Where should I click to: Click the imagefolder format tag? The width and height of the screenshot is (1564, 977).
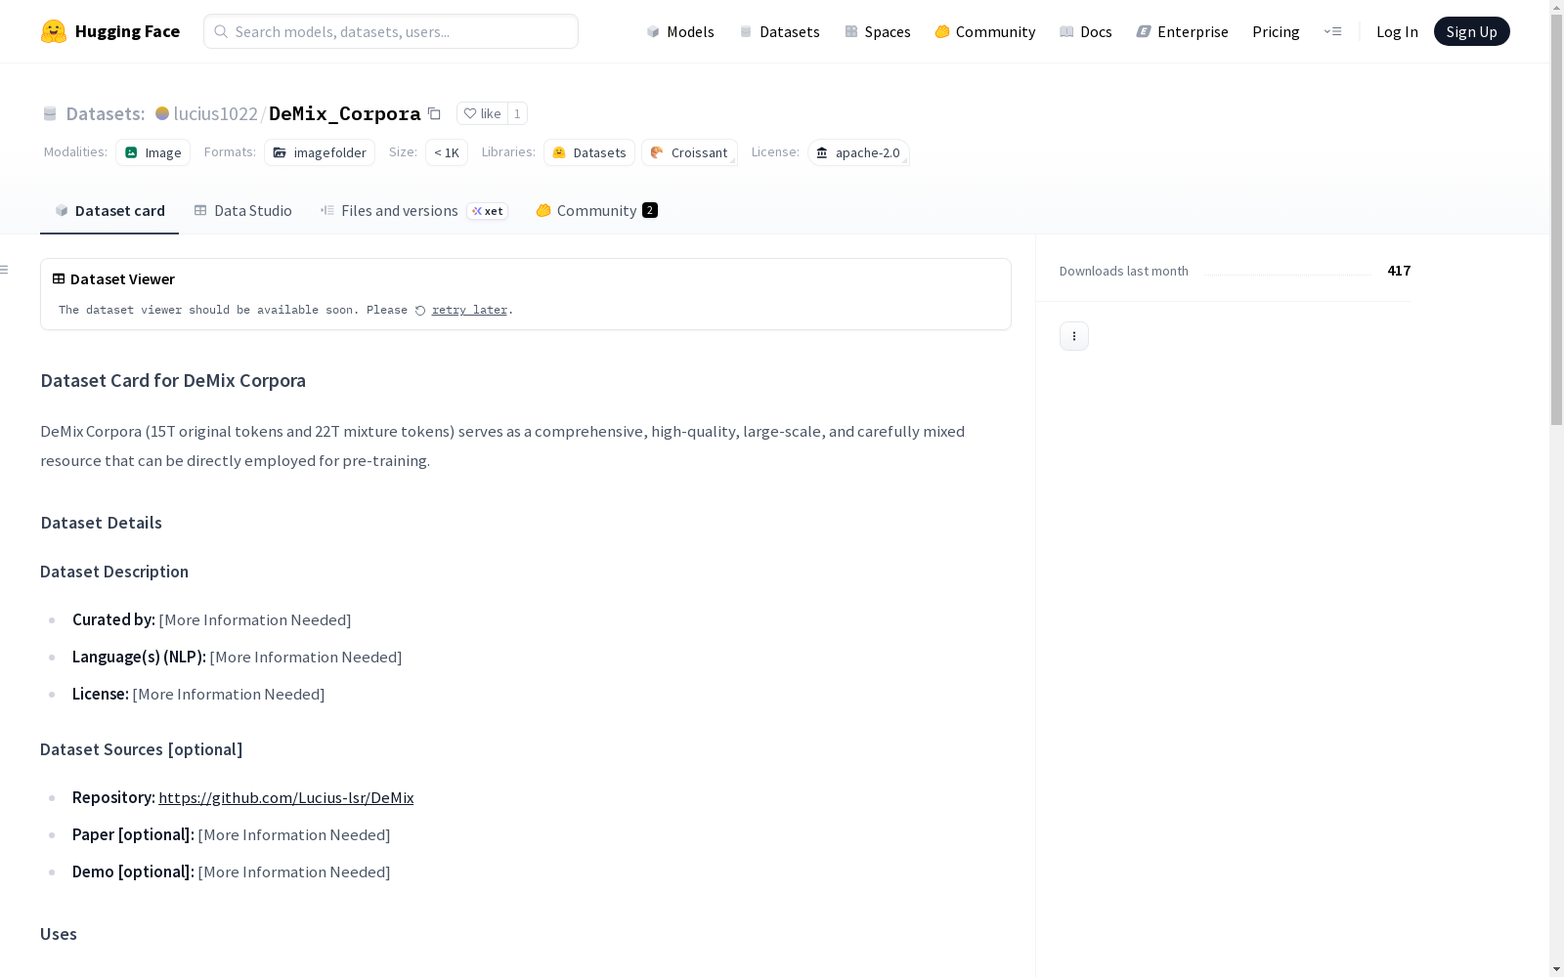(320, 152)
